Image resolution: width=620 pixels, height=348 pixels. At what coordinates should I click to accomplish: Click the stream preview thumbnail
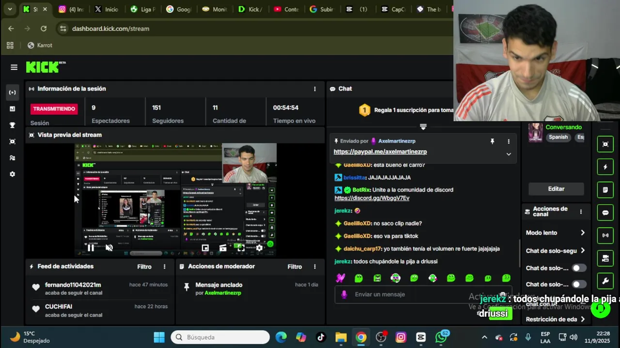point(175,200)
